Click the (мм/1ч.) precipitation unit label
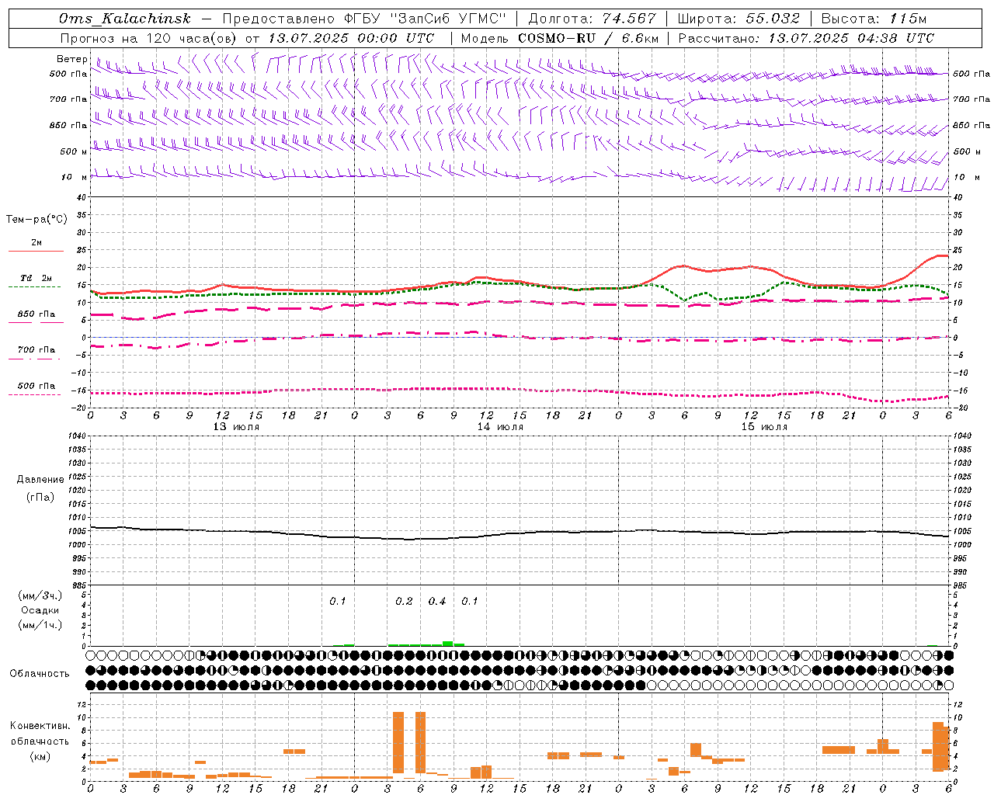Screen dimensions: 994x795 tap(40, 624)
